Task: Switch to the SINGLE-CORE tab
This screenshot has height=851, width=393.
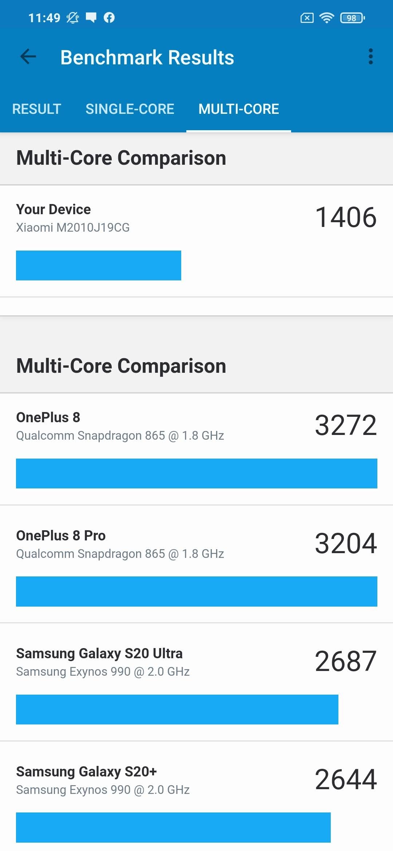Action: tap(130, 109)
